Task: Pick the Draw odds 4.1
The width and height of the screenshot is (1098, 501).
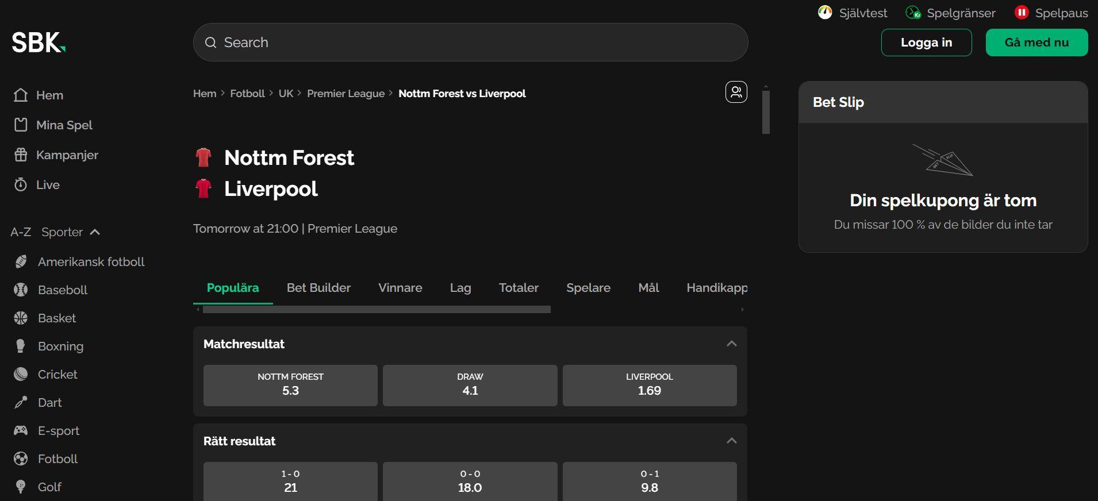Action: pos(470,386)
